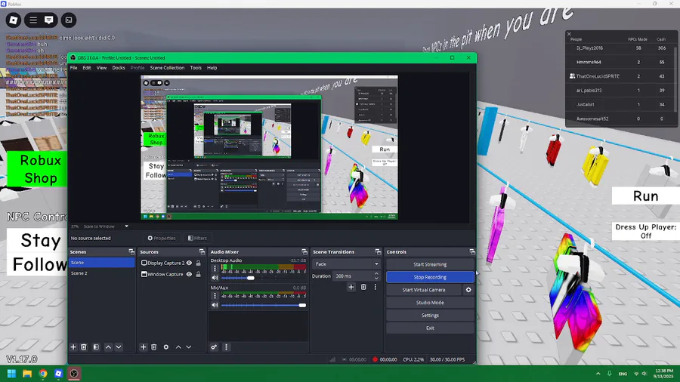Show hidden system tray icons chevron
The height and width of the screenshot is (382, 680).
598,374
